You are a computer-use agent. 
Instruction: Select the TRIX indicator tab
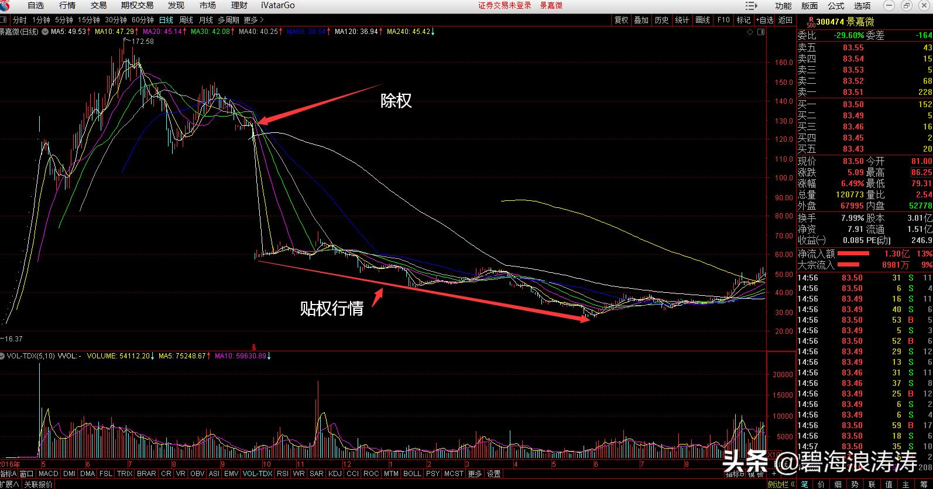125,474
